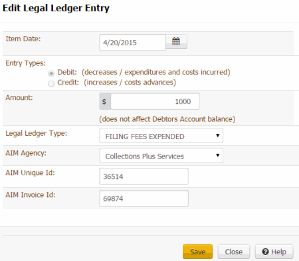The height and width of the screenshot is (261, 299).
Task: Click the 'Edit Legal Ledger Entry' title
Action: point(56,8)
